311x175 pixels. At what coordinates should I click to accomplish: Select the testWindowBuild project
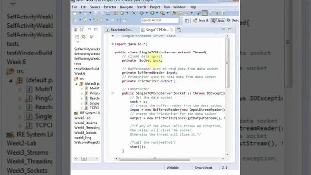tap(86, 69)
